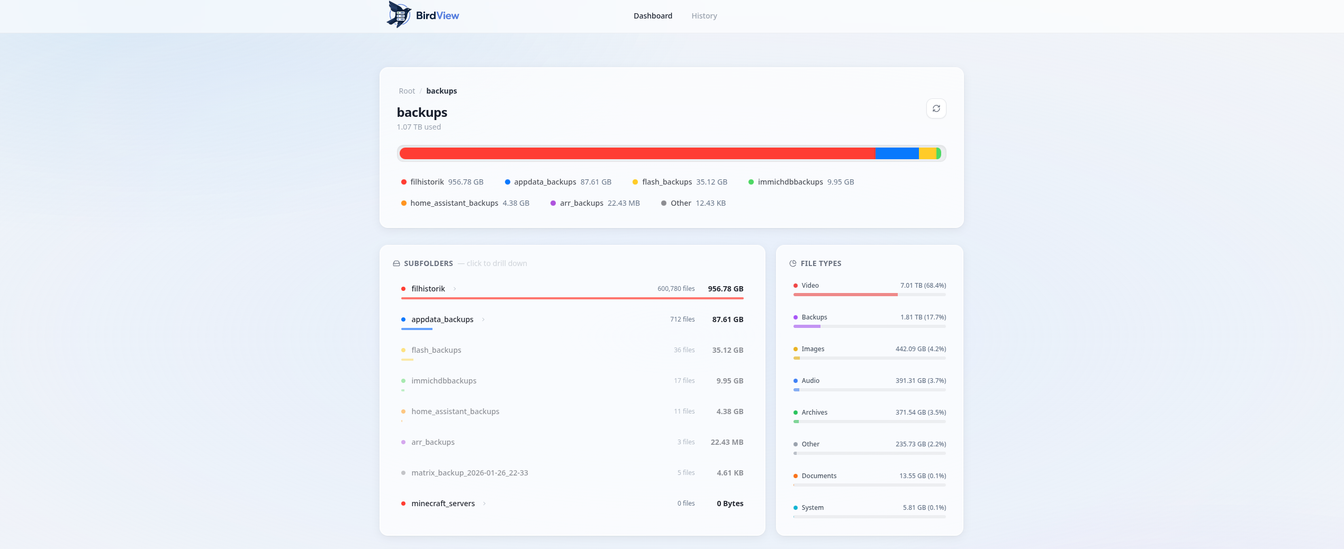Open the Dashboard tab
The width and height of the screenshot is (1344, 549).
point(653,16)
